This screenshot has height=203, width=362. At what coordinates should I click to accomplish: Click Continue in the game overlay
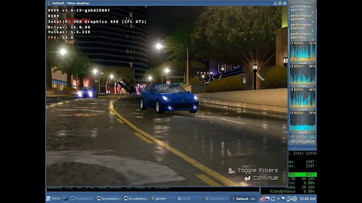[x=261, y=178]
